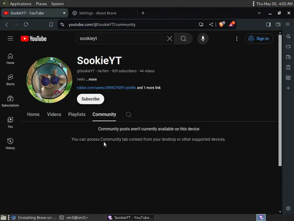
Task: Click the browser forward arrow
Action: pyautogui.click(x=16, y=24)
